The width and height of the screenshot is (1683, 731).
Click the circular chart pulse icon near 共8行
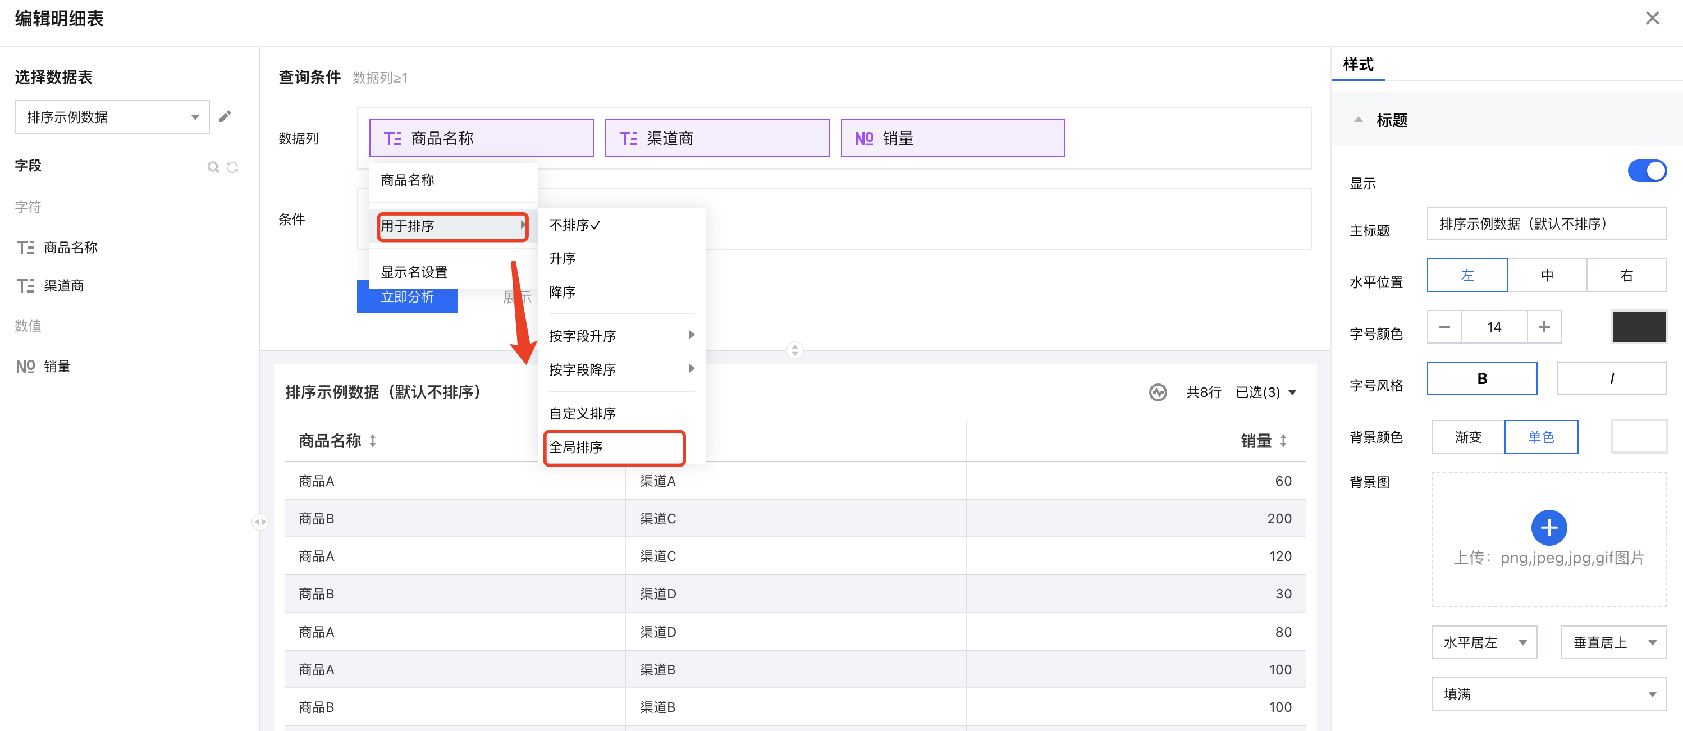pos(1158,392)
